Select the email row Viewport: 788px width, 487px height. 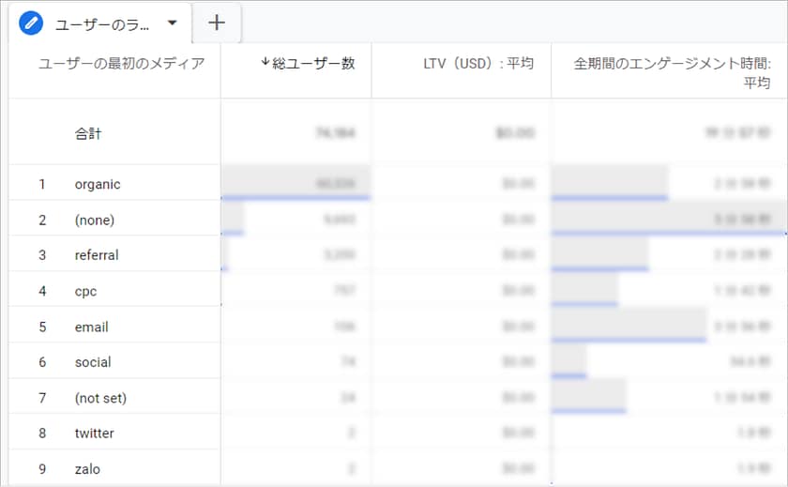click(91, 327)
